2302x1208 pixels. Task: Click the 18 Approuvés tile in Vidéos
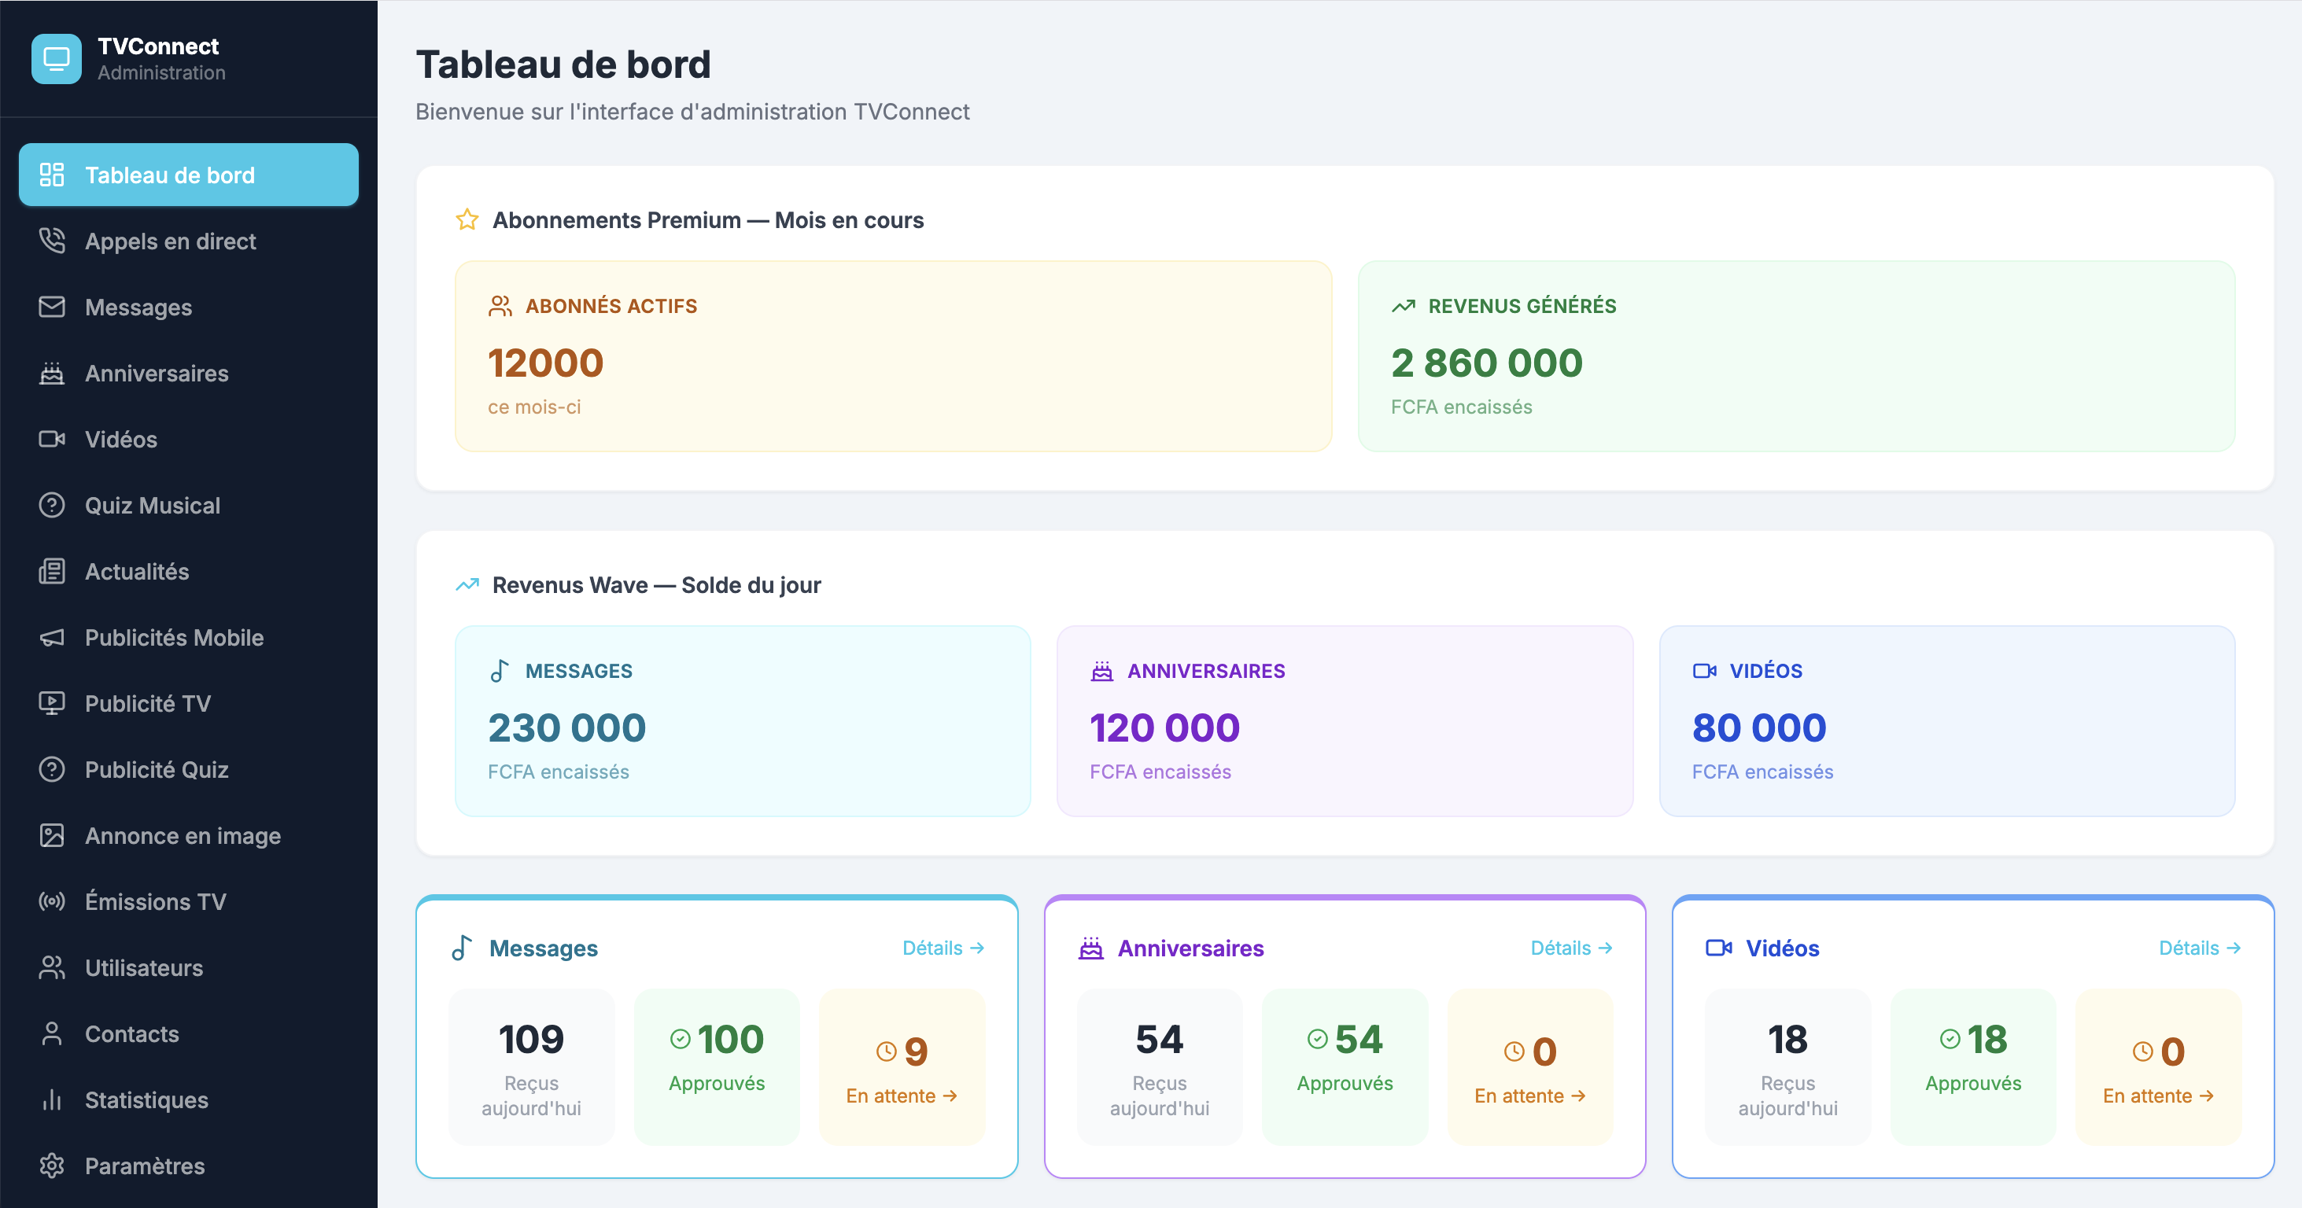(1973, 1068)
